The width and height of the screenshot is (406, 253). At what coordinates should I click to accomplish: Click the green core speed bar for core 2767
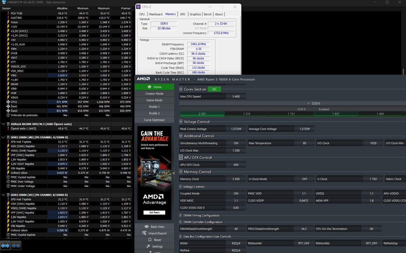click(202, 113)
